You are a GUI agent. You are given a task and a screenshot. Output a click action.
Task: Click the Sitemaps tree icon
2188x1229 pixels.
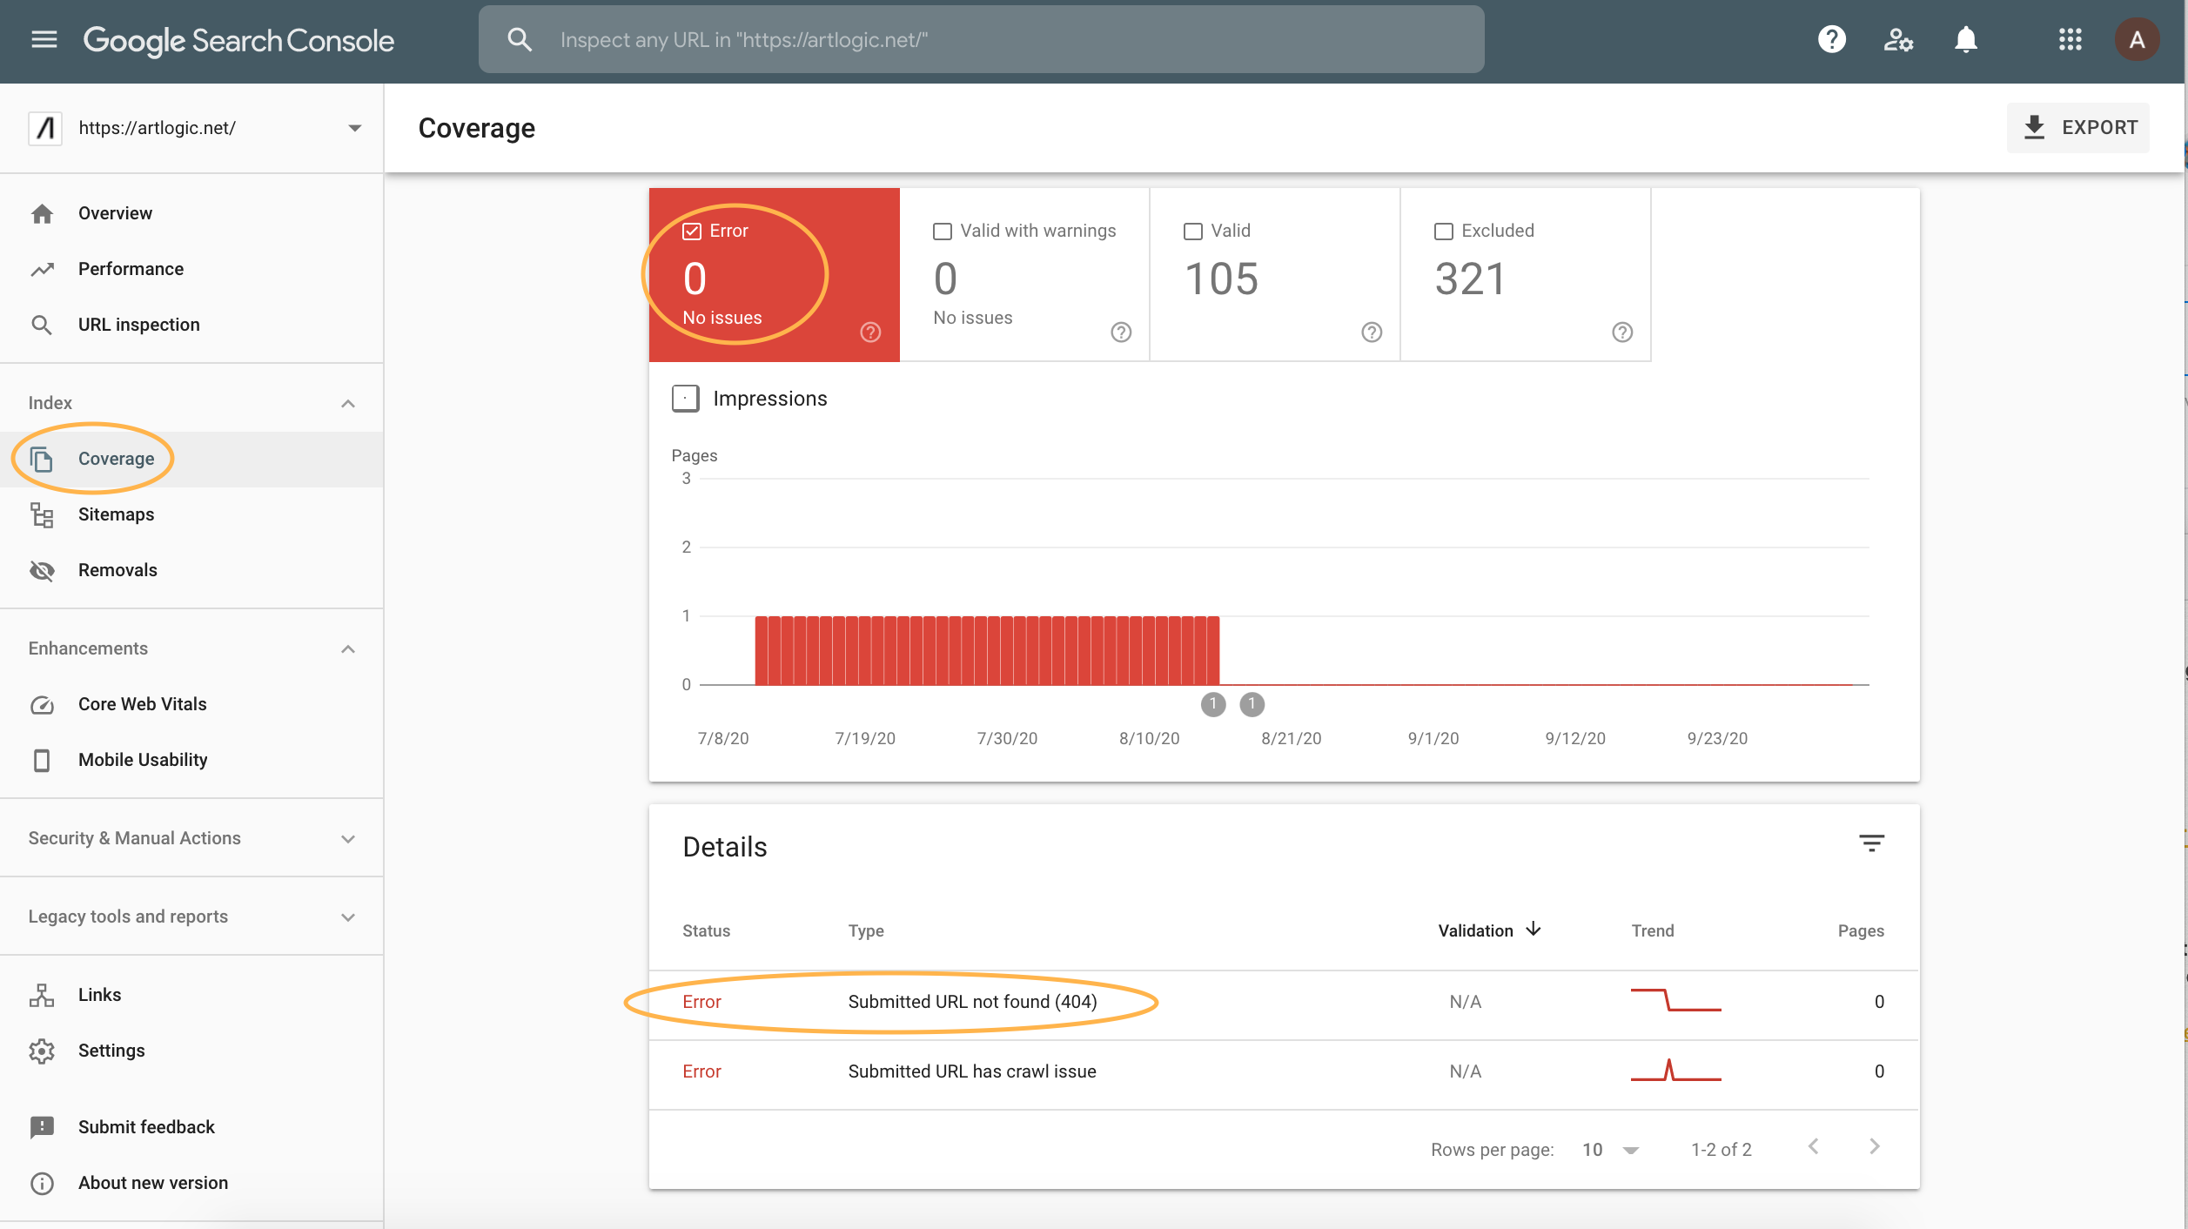point(42,515)
